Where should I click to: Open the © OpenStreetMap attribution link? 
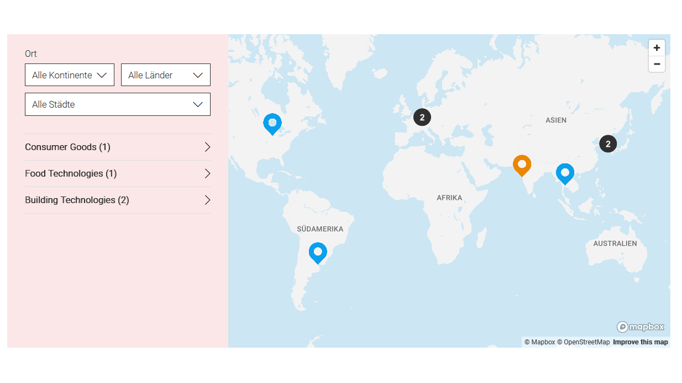tap(583, 342)
